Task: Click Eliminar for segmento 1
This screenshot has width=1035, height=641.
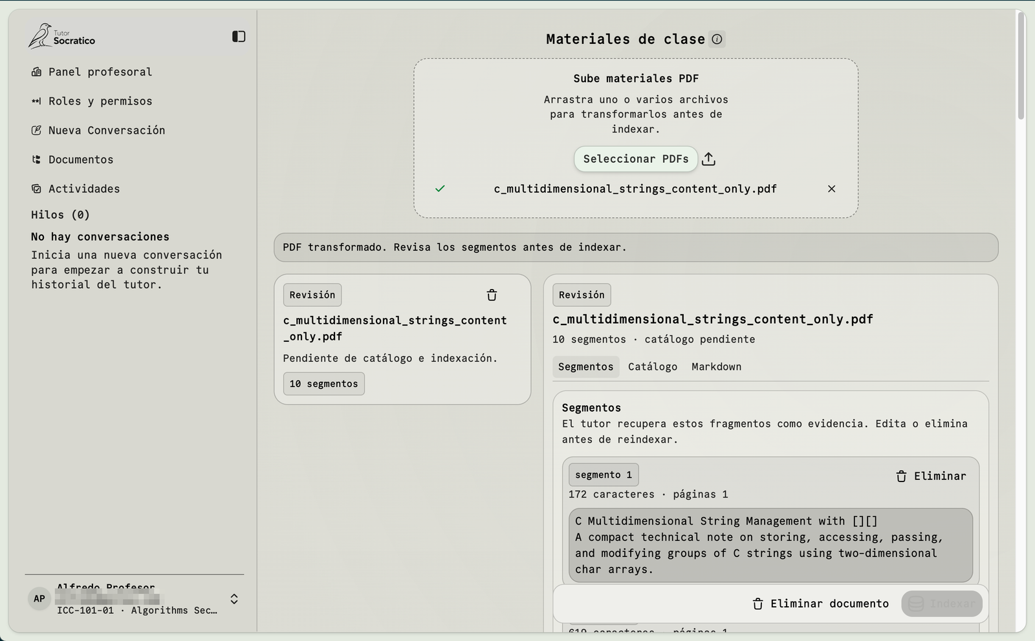Action: pyautogui.click(x=931, y=476)
